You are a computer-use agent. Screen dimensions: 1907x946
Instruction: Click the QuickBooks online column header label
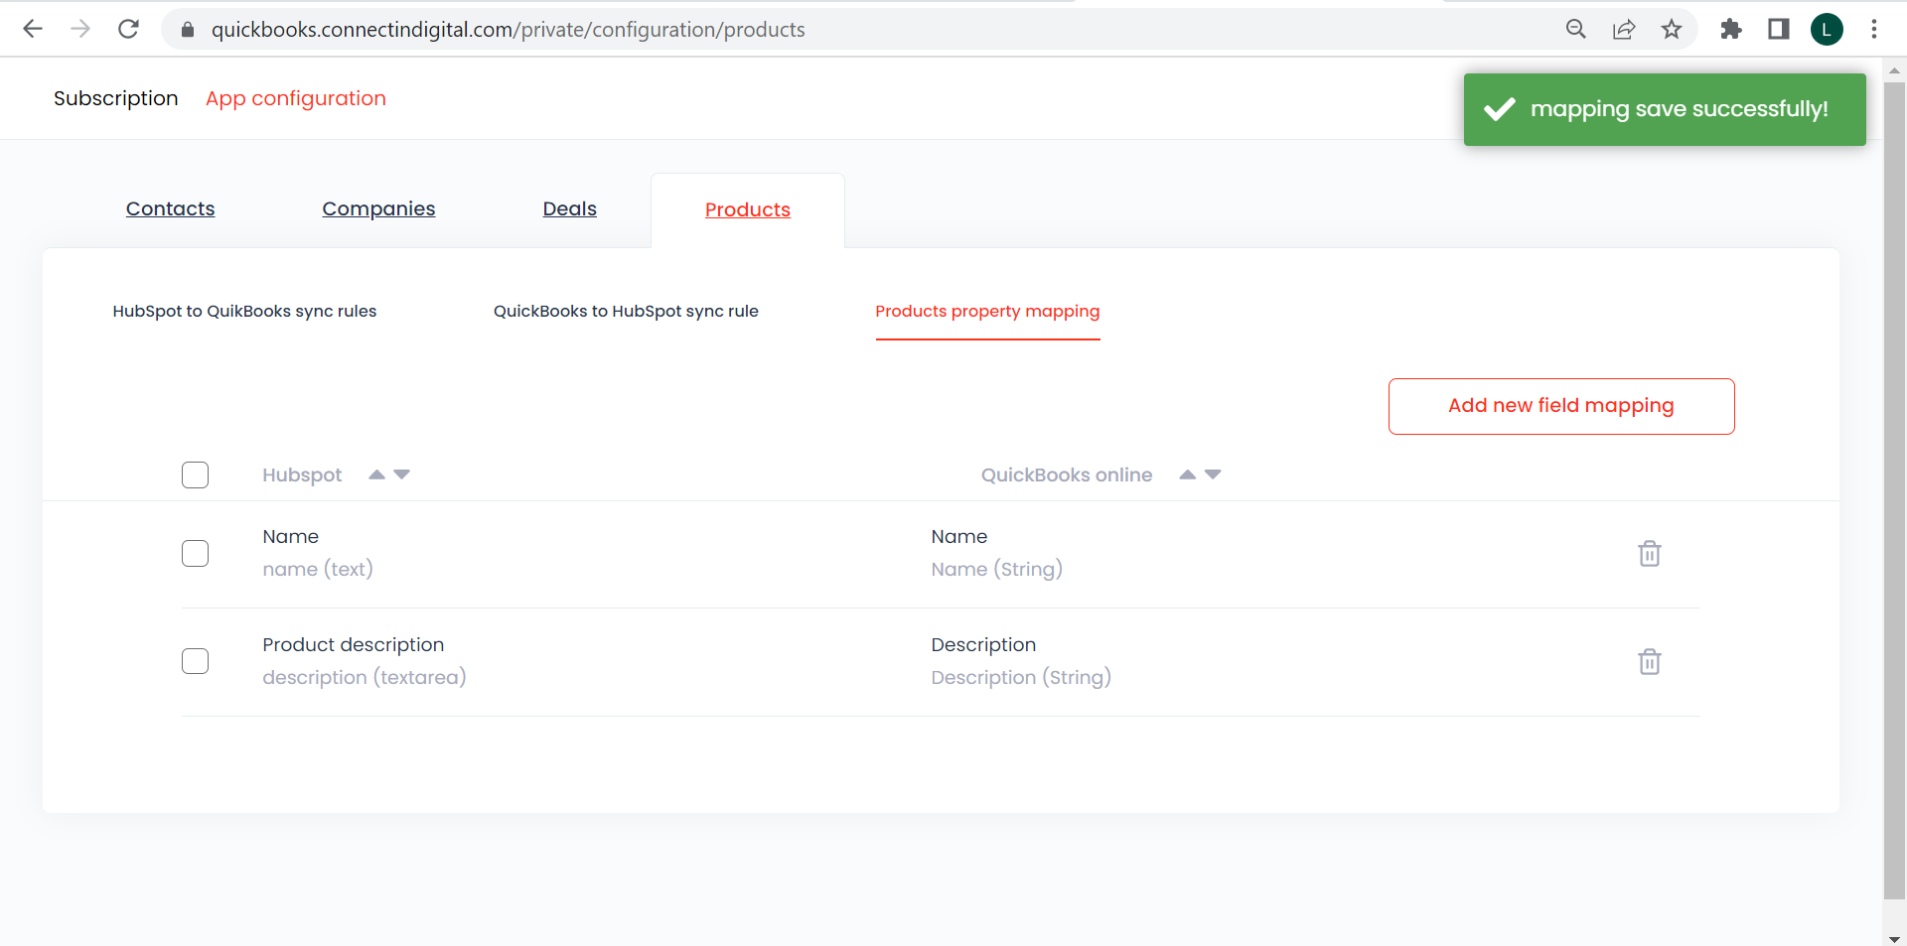point(1067,474)
